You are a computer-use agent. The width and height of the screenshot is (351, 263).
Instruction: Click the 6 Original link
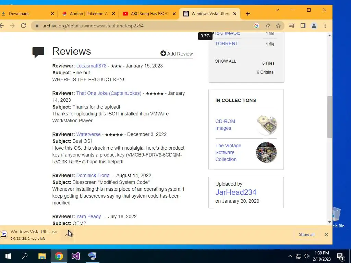click(x=266, y=72)
